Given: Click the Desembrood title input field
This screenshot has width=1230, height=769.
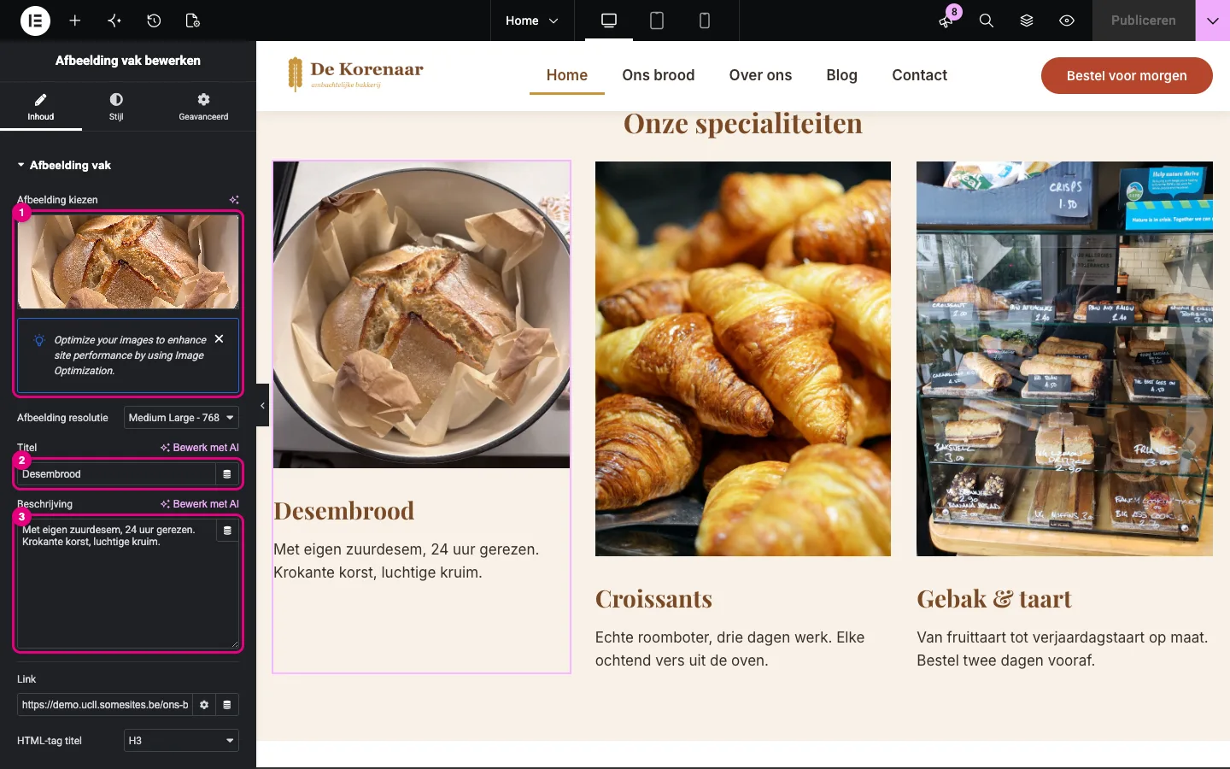Looking at the screenshot, I should click(x=116, y=474).
